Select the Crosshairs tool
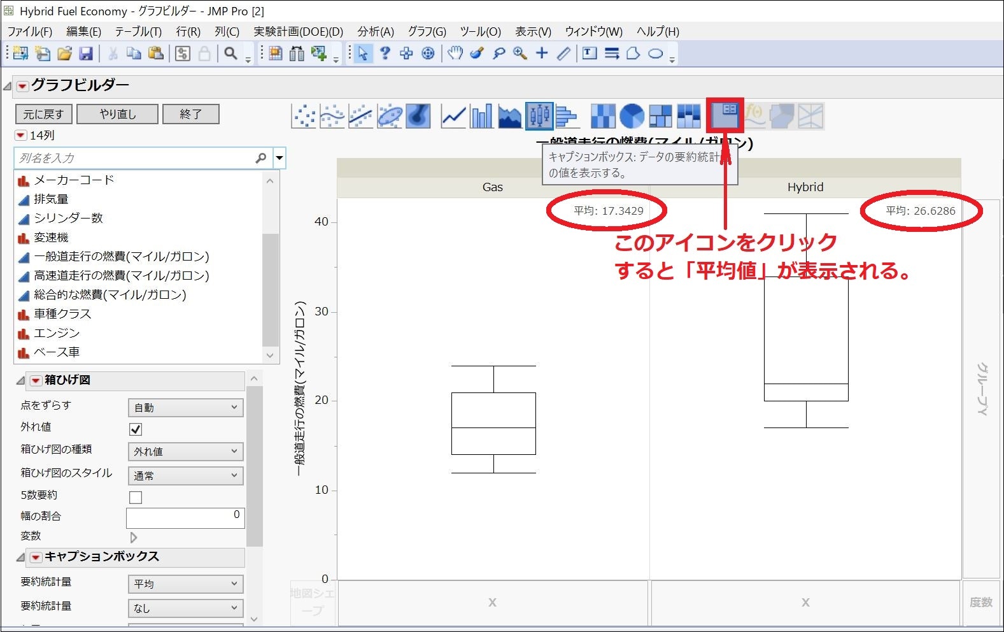Image resolution: width=1004 pixels, height=632 pixels. click(542, 54)
